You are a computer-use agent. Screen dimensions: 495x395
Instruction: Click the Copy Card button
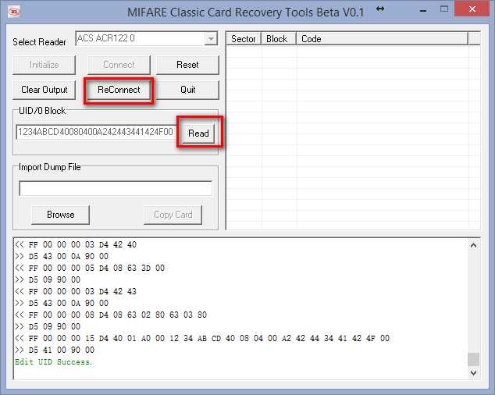pyautogui.click(x=173, y=215)
